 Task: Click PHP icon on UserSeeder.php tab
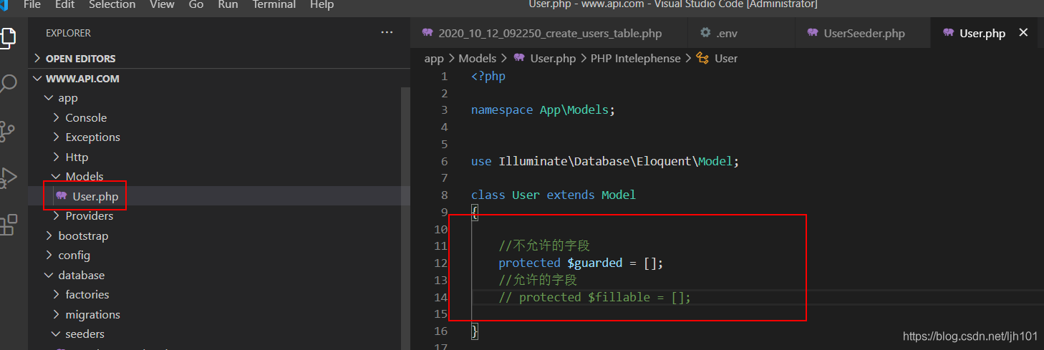coord(813,33)
